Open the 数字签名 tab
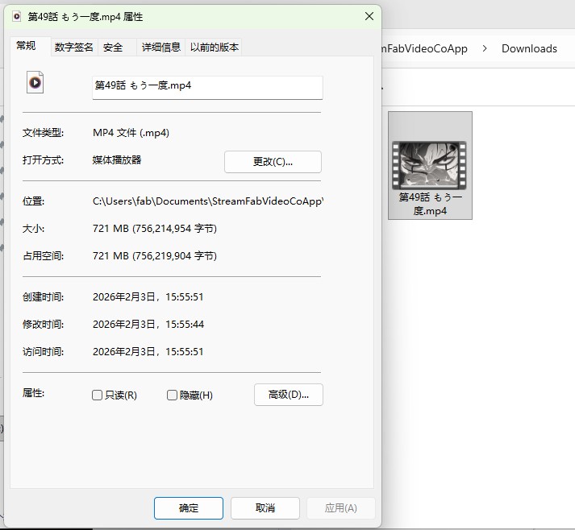Image resolution: width=575 pixels, height=530 pixels. 73,48
